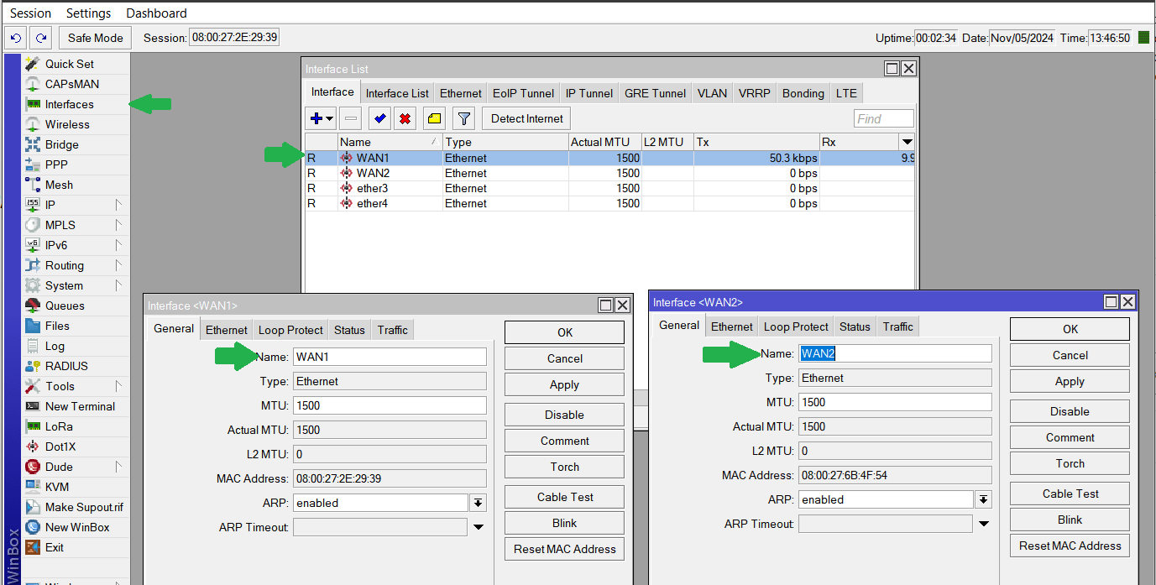Open the Bridge configuration panel

(56, 144)
